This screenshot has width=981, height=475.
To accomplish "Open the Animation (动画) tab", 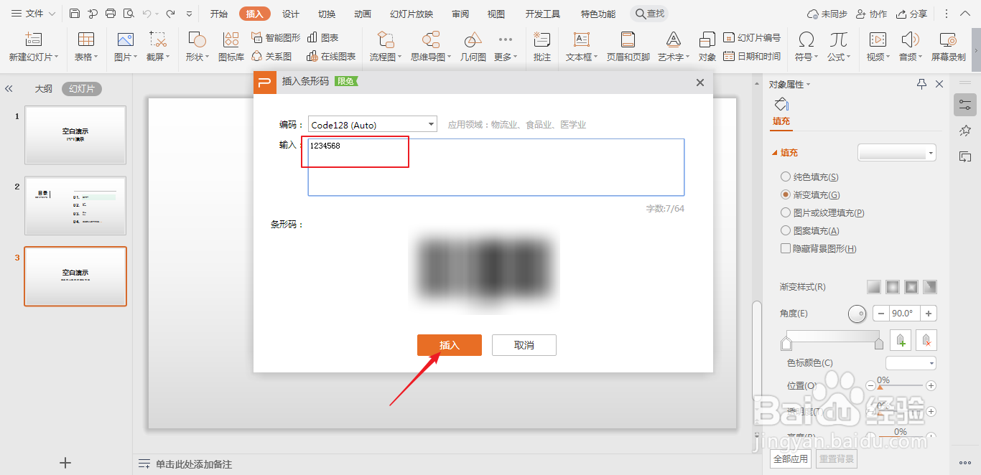I will point(363,14).
